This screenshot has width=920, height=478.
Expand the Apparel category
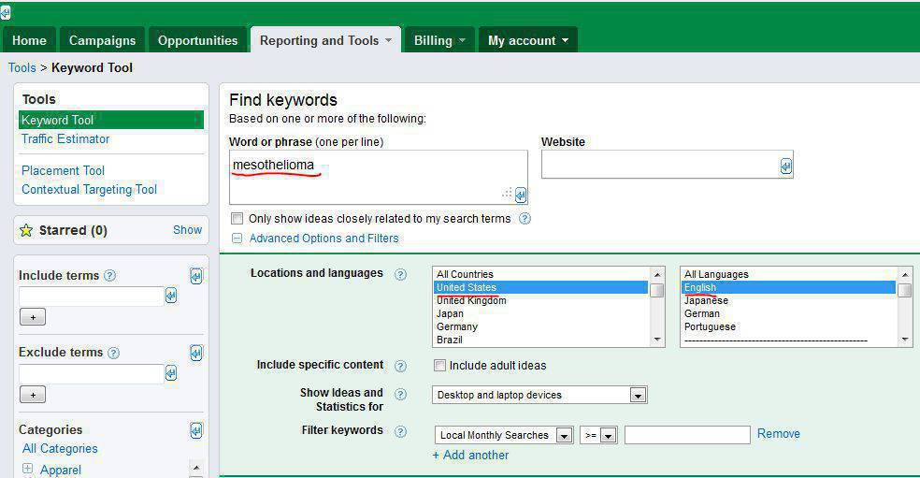click(27, 469)
